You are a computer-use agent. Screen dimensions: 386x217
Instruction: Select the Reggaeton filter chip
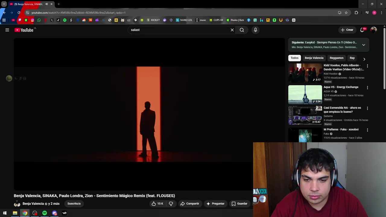pos(337,58)
